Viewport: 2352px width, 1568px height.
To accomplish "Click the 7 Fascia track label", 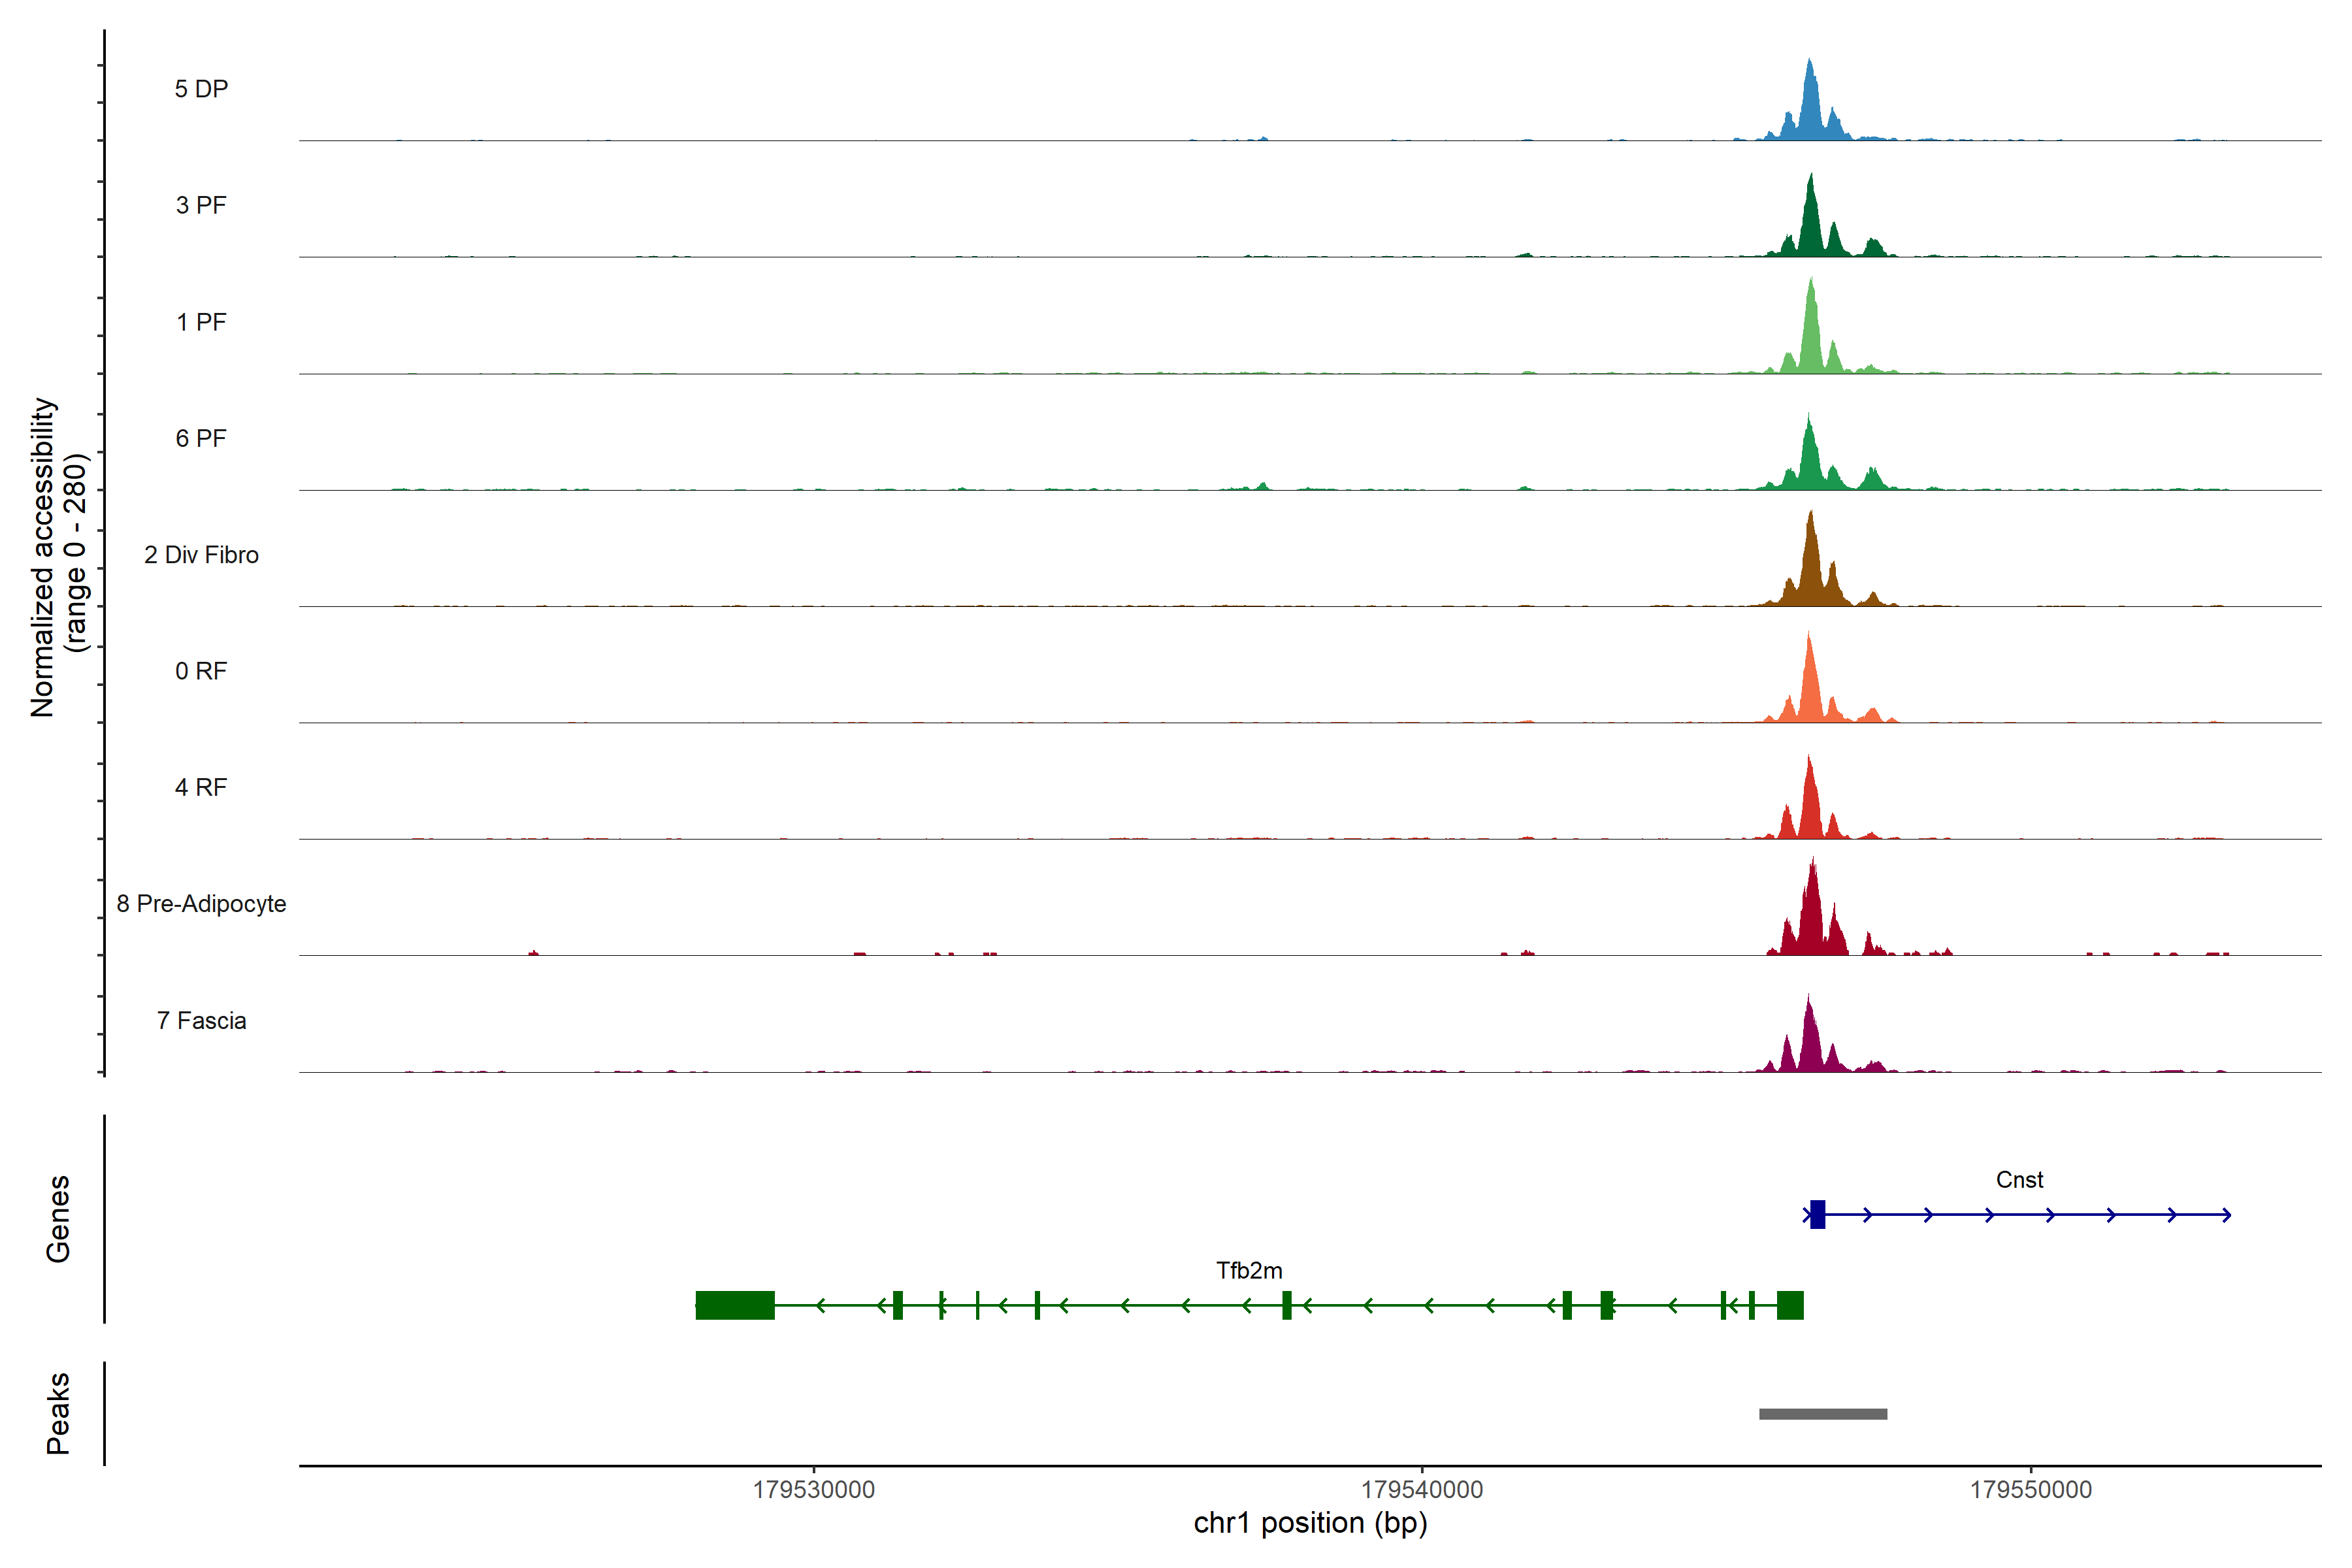I will coord(201,1020).
